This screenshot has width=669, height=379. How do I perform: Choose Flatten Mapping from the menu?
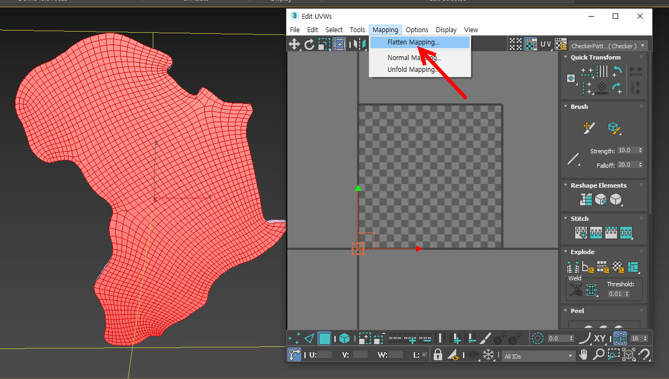(420, 42)
